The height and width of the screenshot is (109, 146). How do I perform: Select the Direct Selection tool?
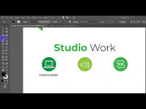click(x=7, y=29)
